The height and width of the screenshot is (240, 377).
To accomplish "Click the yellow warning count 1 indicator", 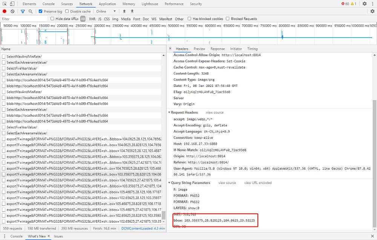I will point(354,4).
